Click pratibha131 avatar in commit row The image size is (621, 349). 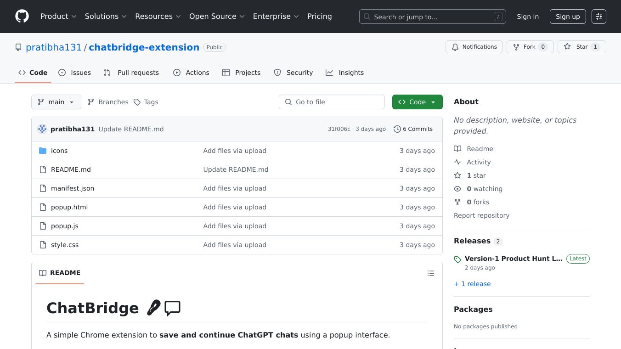click(42, 129)
